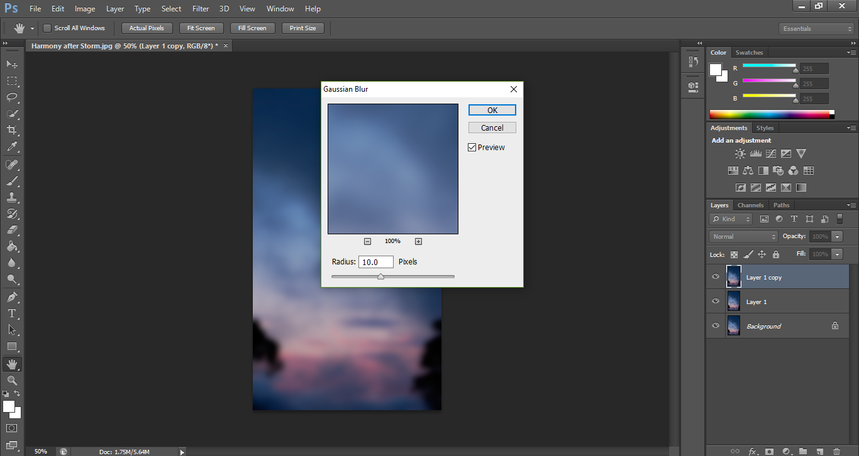Add a Brightness/Contrast adjustment
Screen dimensions: 859x456
coord(740,153)
